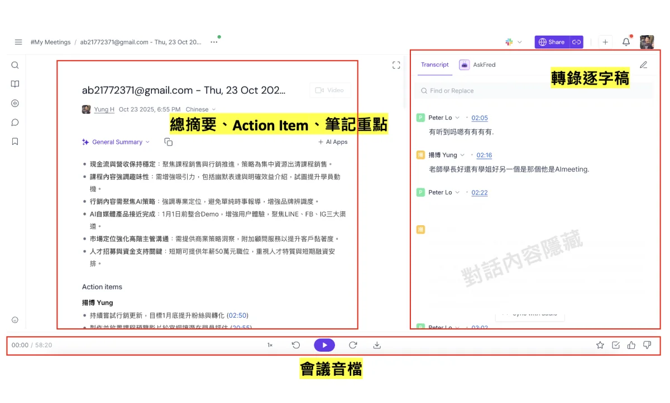Skip forward the audio playback

click(353, 345)
